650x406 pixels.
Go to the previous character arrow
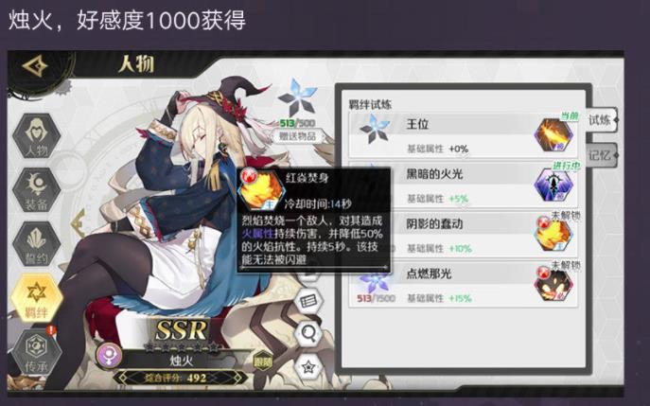[x=79, y=223]
